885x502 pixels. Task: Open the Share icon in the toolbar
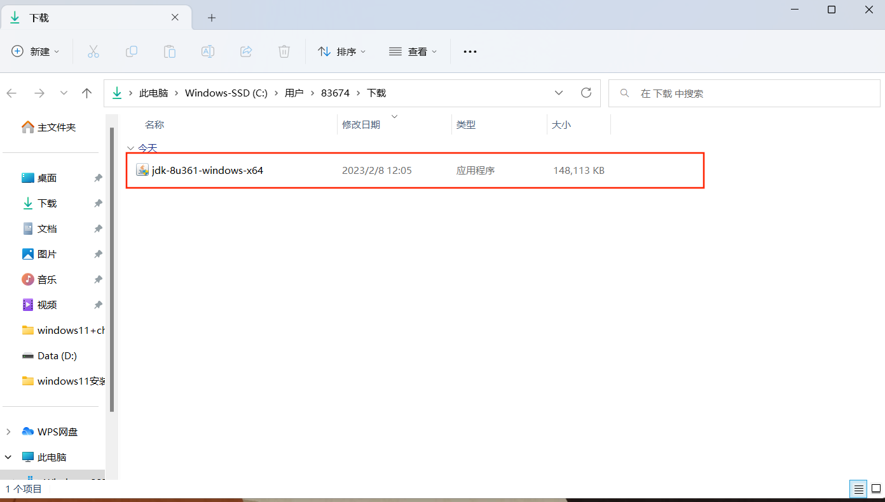tap(246, 51)
